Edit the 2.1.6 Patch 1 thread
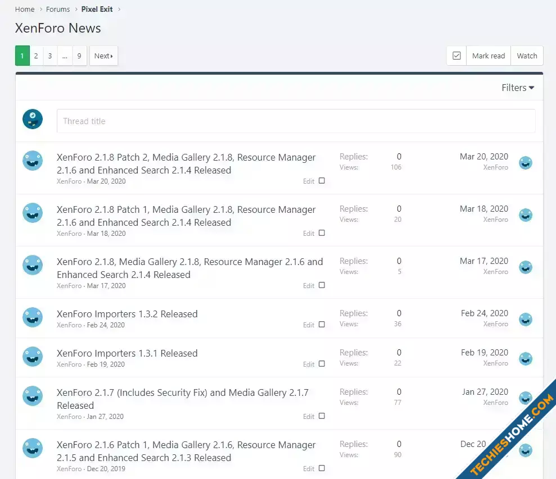 point(309,468)
